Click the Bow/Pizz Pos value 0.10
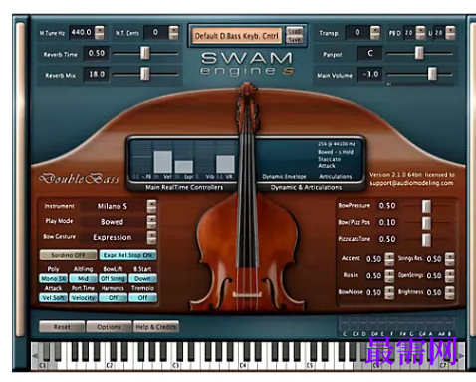This screenshot has height=382, width=476. coord(387,223)
